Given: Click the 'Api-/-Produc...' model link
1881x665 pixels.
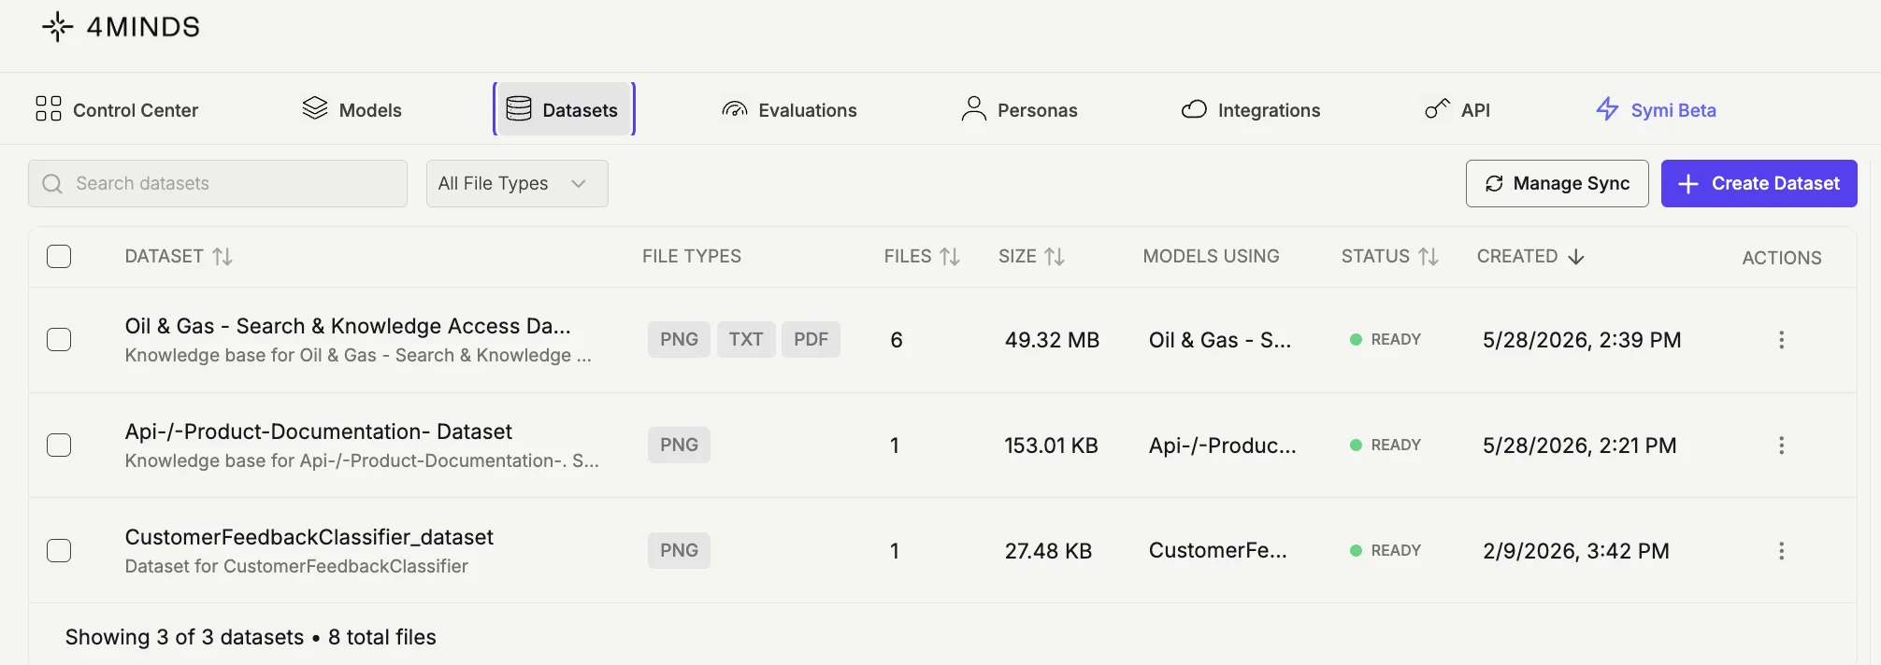Looking at the screenshot, I should [x=1223, y=446].
